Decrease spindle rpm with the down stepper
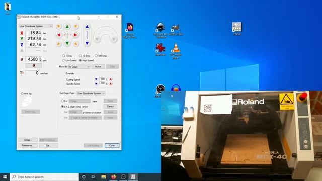This screenshot has width=322, height=181. coord(41,61)
